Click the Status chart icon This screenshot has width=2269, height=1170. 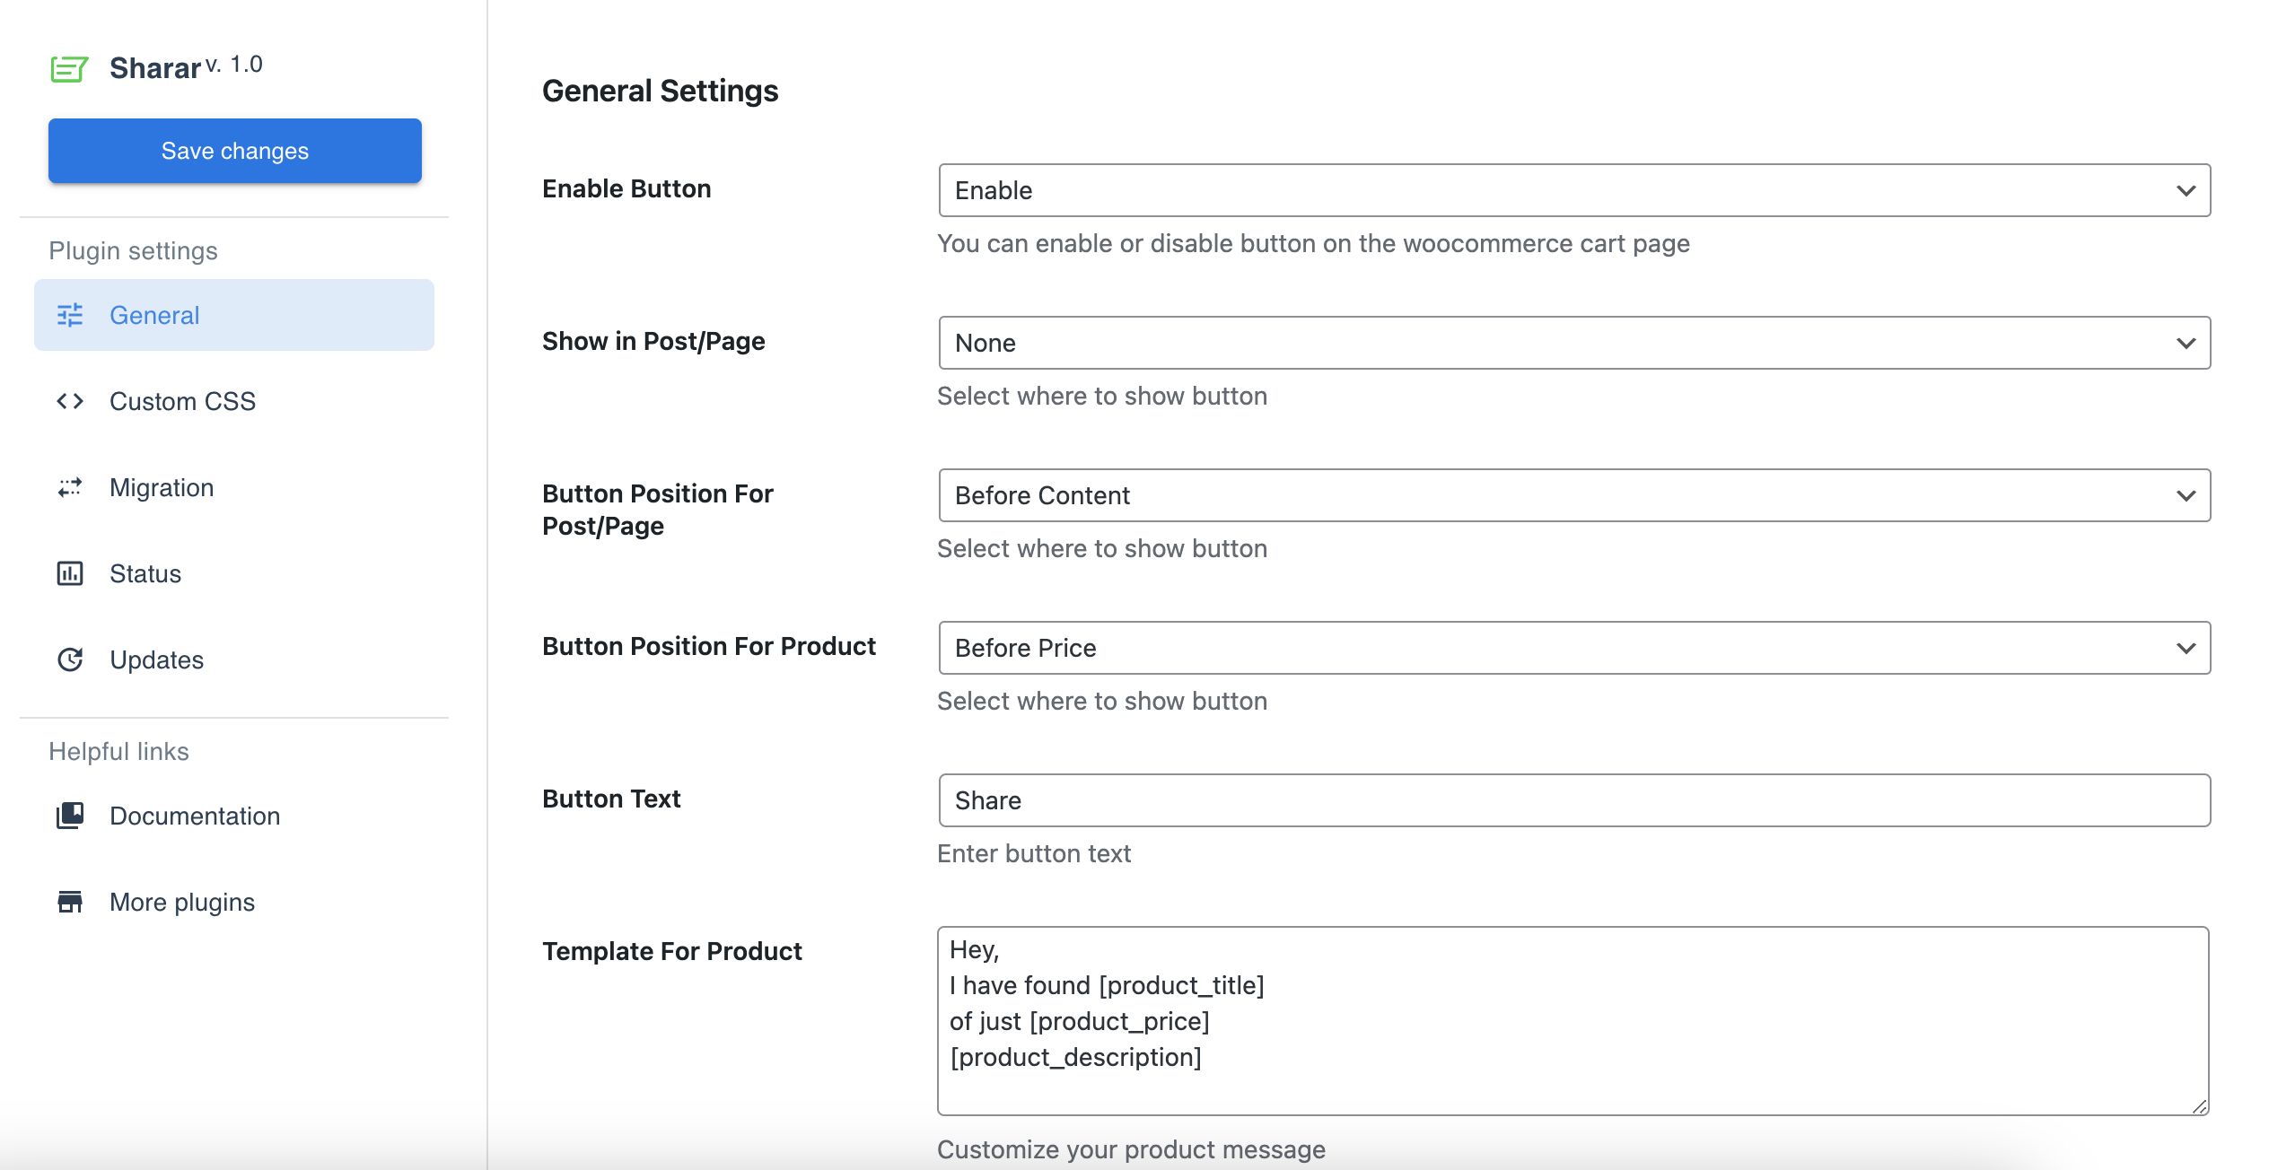(x=70, y=573)
